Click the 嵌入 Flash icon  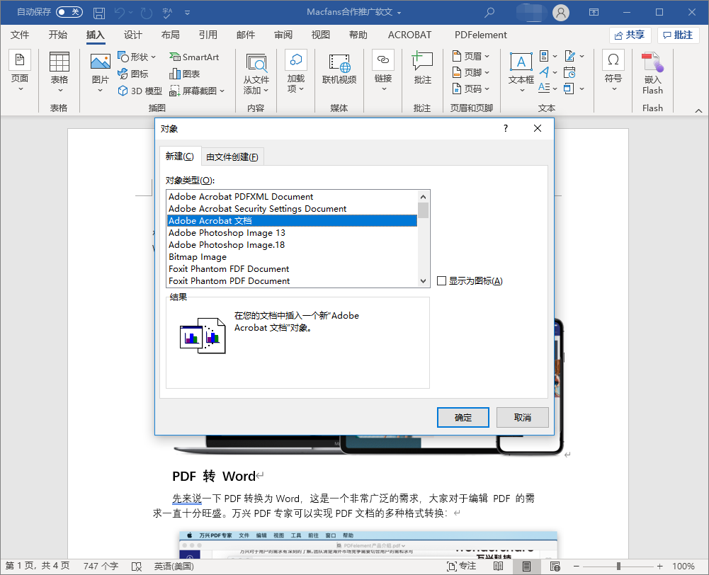pos(652,73)
